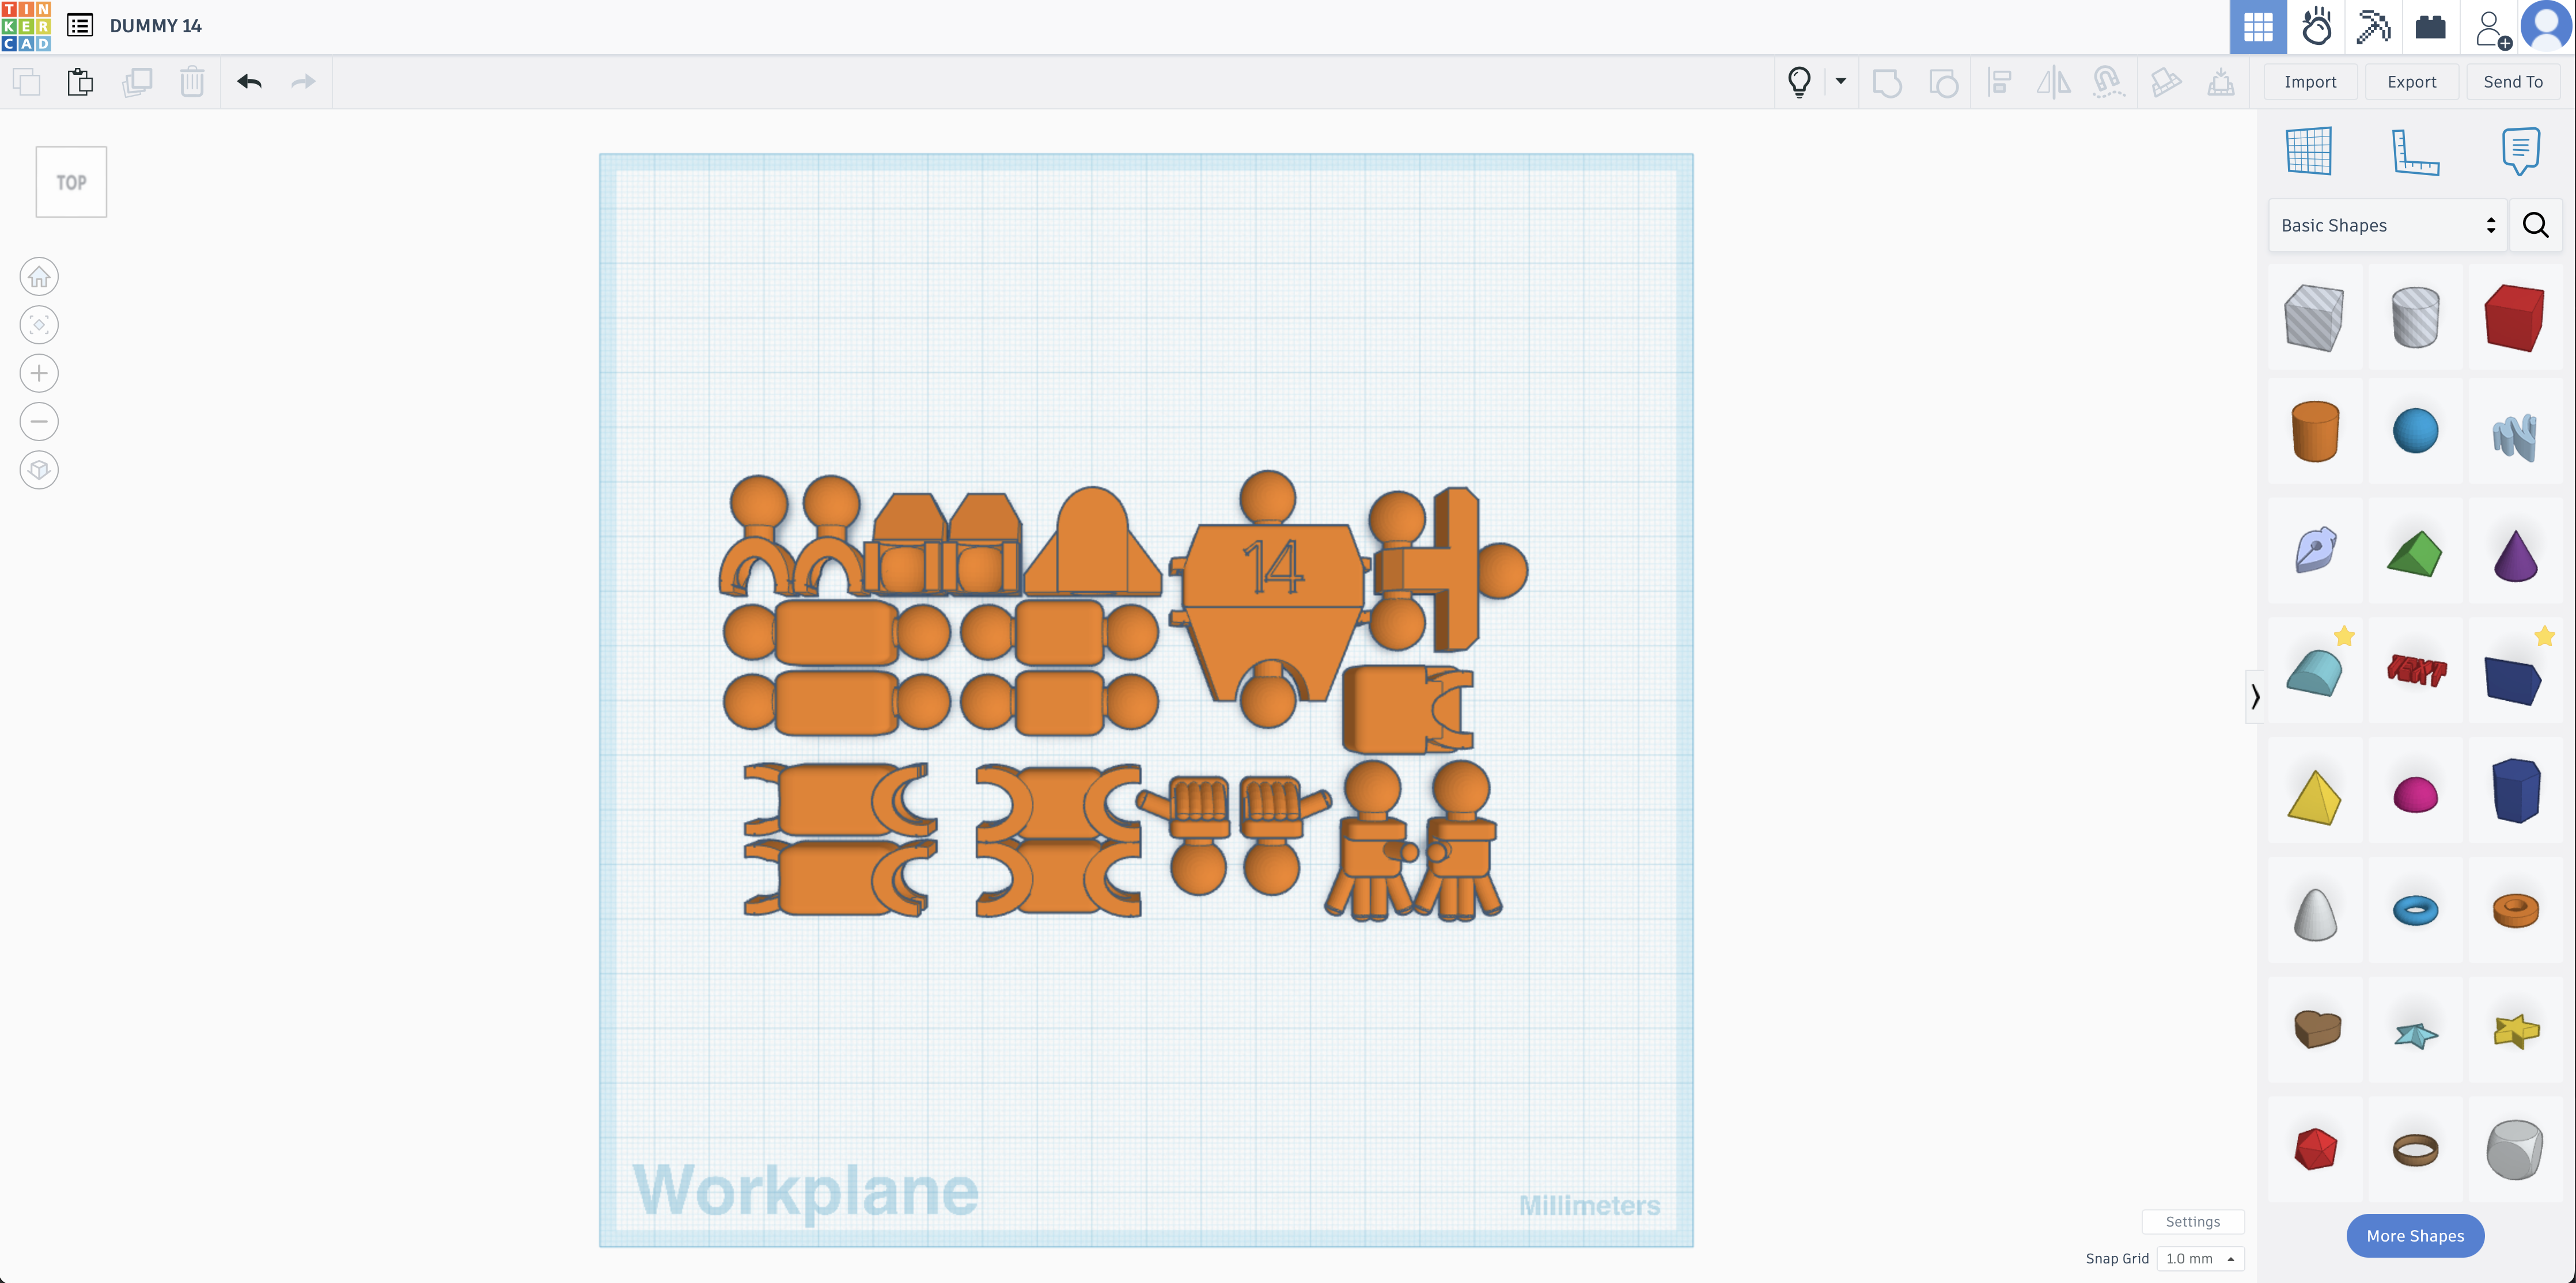2576x1283 pixels.
Task: Expand the visibility dropdown arrow
Action: [x=1840, y=81]
